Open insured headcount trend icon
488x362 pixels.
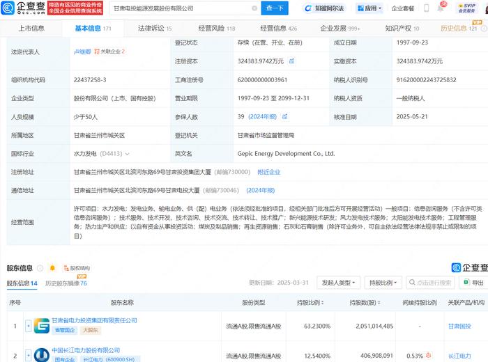(x=284, y=117)
